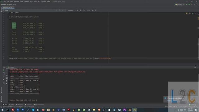Click Update link in PyCharm notification popup

169,100
